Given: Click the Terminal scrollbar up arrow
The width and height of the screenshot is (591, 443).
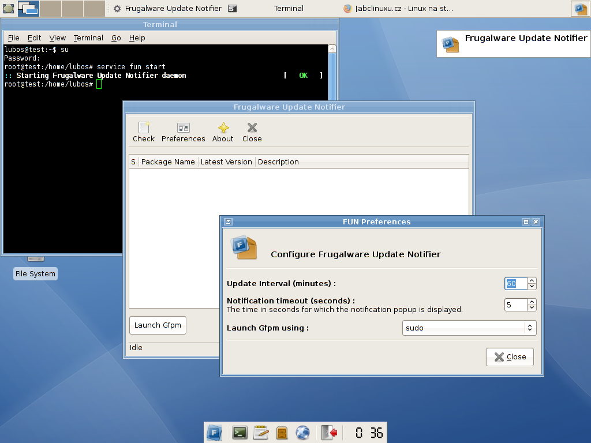Looking at the screenshot, I should click(332, 49).
